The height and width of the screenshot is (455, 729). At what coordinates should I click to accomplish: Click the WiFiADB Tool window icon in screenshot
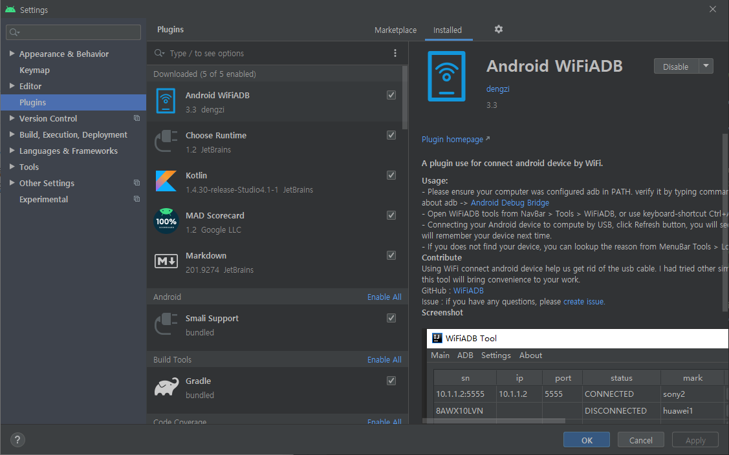click(x=437, y=338)
